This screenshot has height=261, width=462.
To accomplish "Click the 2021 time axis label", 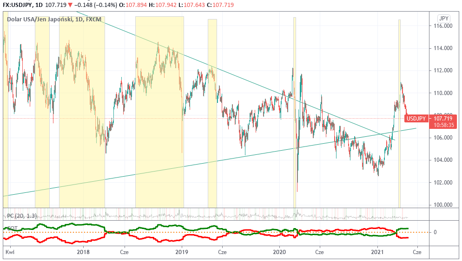I will pos(378,252).
